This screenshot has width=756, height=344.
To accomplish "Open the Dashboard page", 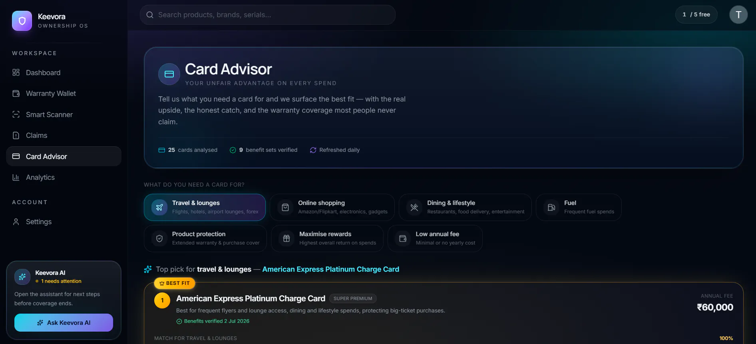I will [64, 73].
